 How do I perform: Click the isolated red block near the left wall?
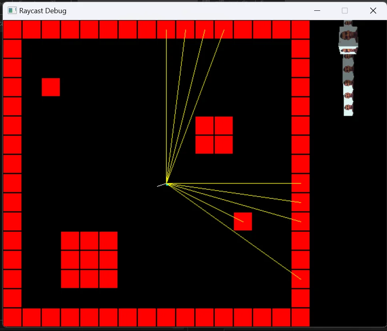(x=51, y=87)
